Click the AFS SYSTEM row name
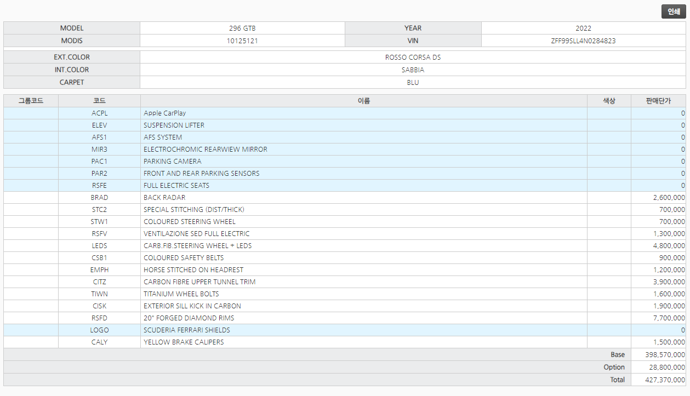 pos(163,137)
